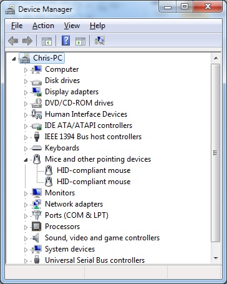The image size is (227, 284).
Task: Expand the Disk drives category
Action: click(26, 81)
